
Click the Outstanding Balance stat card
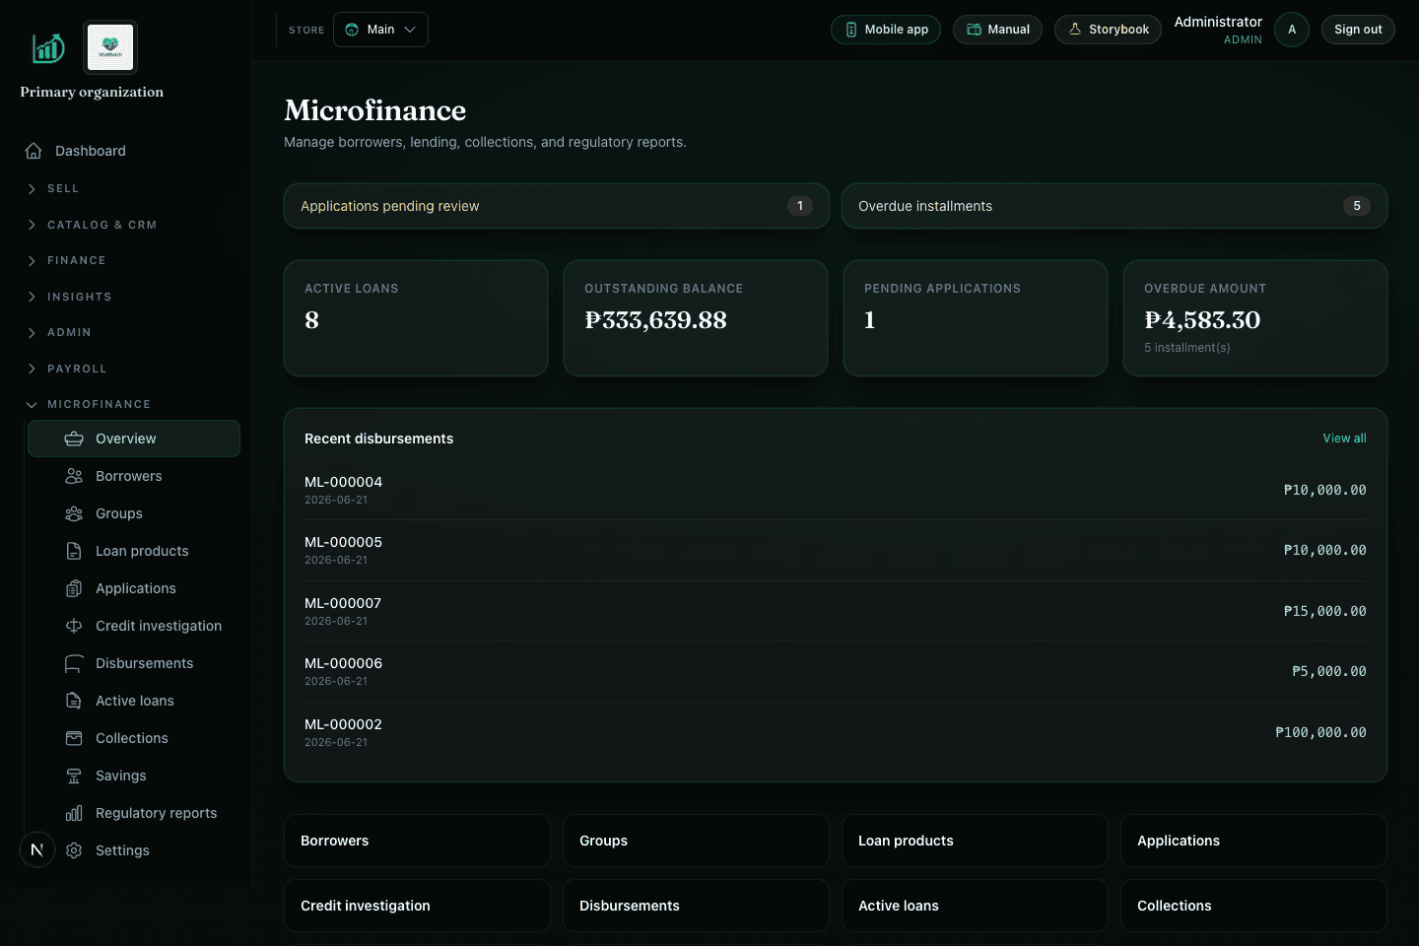click(x=696, y=318)
